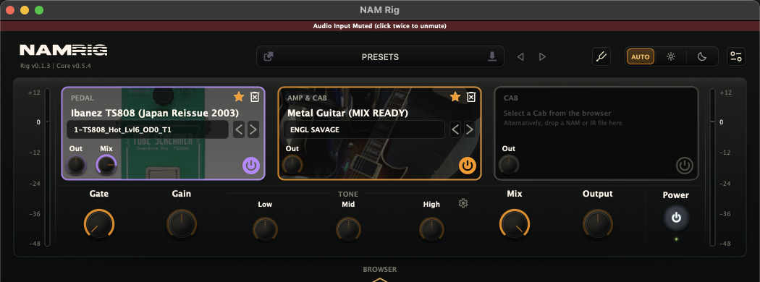The width and height of the screenshot is (760, 282).
Task: Toggle the main Power button
Action: 676,218
